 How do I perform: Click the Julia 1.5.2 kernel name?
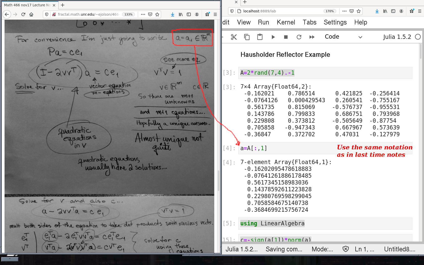click(x=397, y=37)
